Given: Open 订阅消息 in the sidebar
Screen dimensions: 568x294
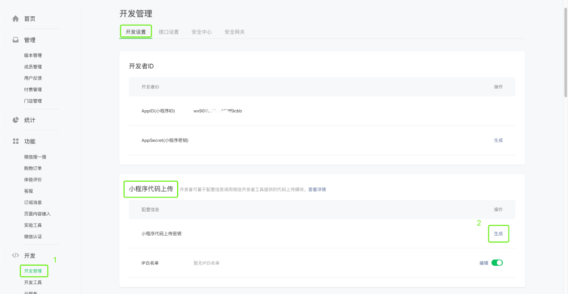Looking at the screenshot, I should [33, 203].
